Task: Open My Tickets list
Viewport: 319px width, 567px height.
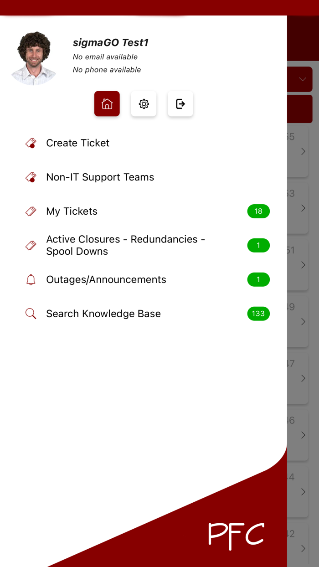Action: point(72,211)
